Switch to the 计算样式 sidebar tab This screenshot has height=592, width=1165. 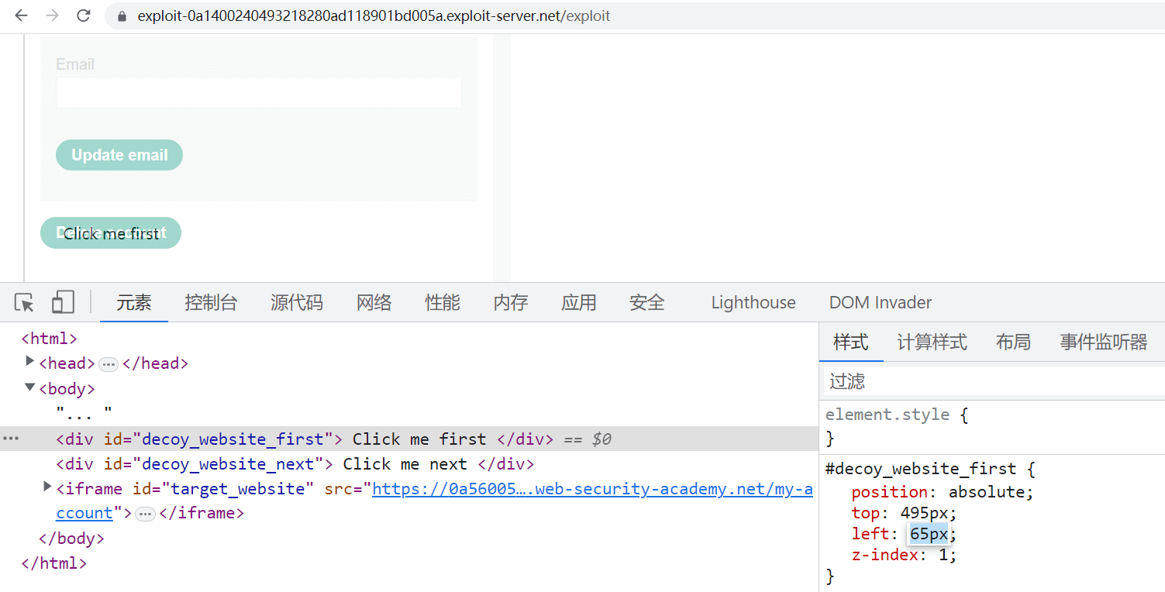[932, 342]
